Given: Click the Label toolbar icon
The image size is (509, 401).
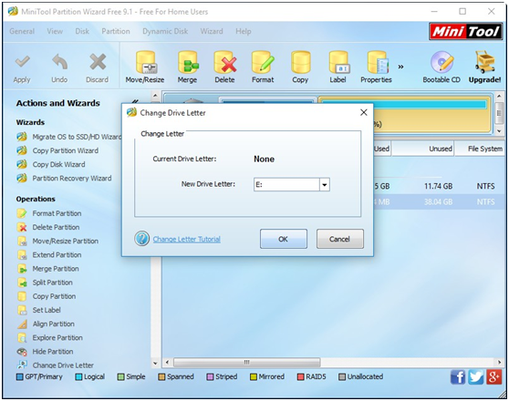Looking at the screenshot, I should (x=338, y=62).
